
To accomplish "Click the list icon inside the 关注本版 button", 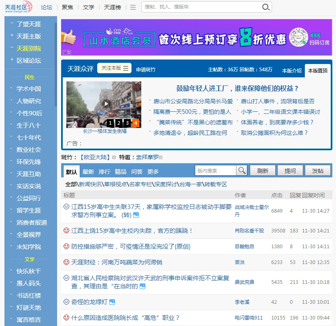I will [125, 69].
